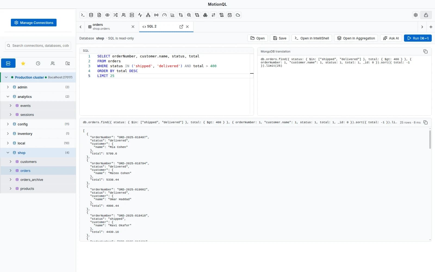Expand the admin database
The image size is (435, 272).
coord(8,87)
